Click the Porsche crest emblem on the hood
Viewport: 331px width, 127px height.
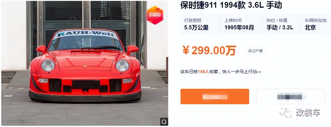click(x=85, y=66)
